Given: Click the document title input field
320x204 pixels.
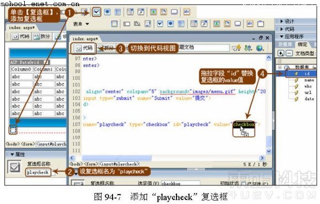Looking at the screenshot, I should coord(203,48).
